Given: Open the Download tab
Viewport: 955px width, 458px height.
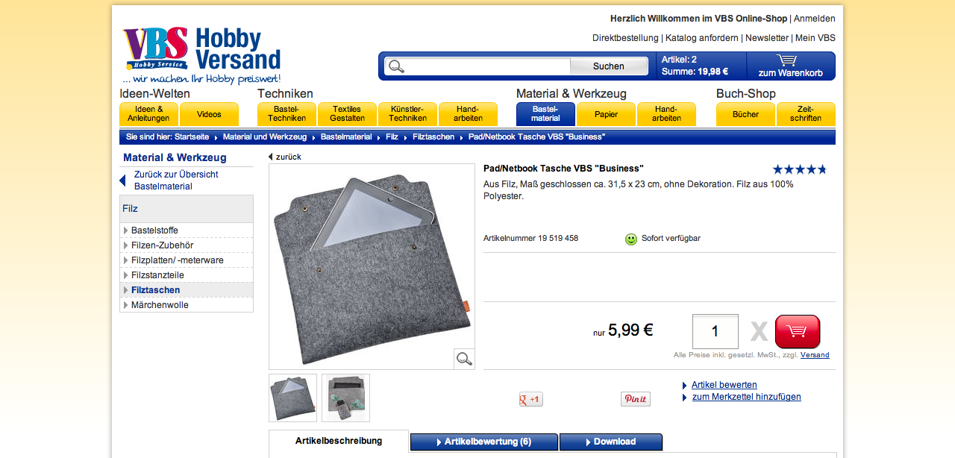Looking at the screenshot, I should coord(610,442).
